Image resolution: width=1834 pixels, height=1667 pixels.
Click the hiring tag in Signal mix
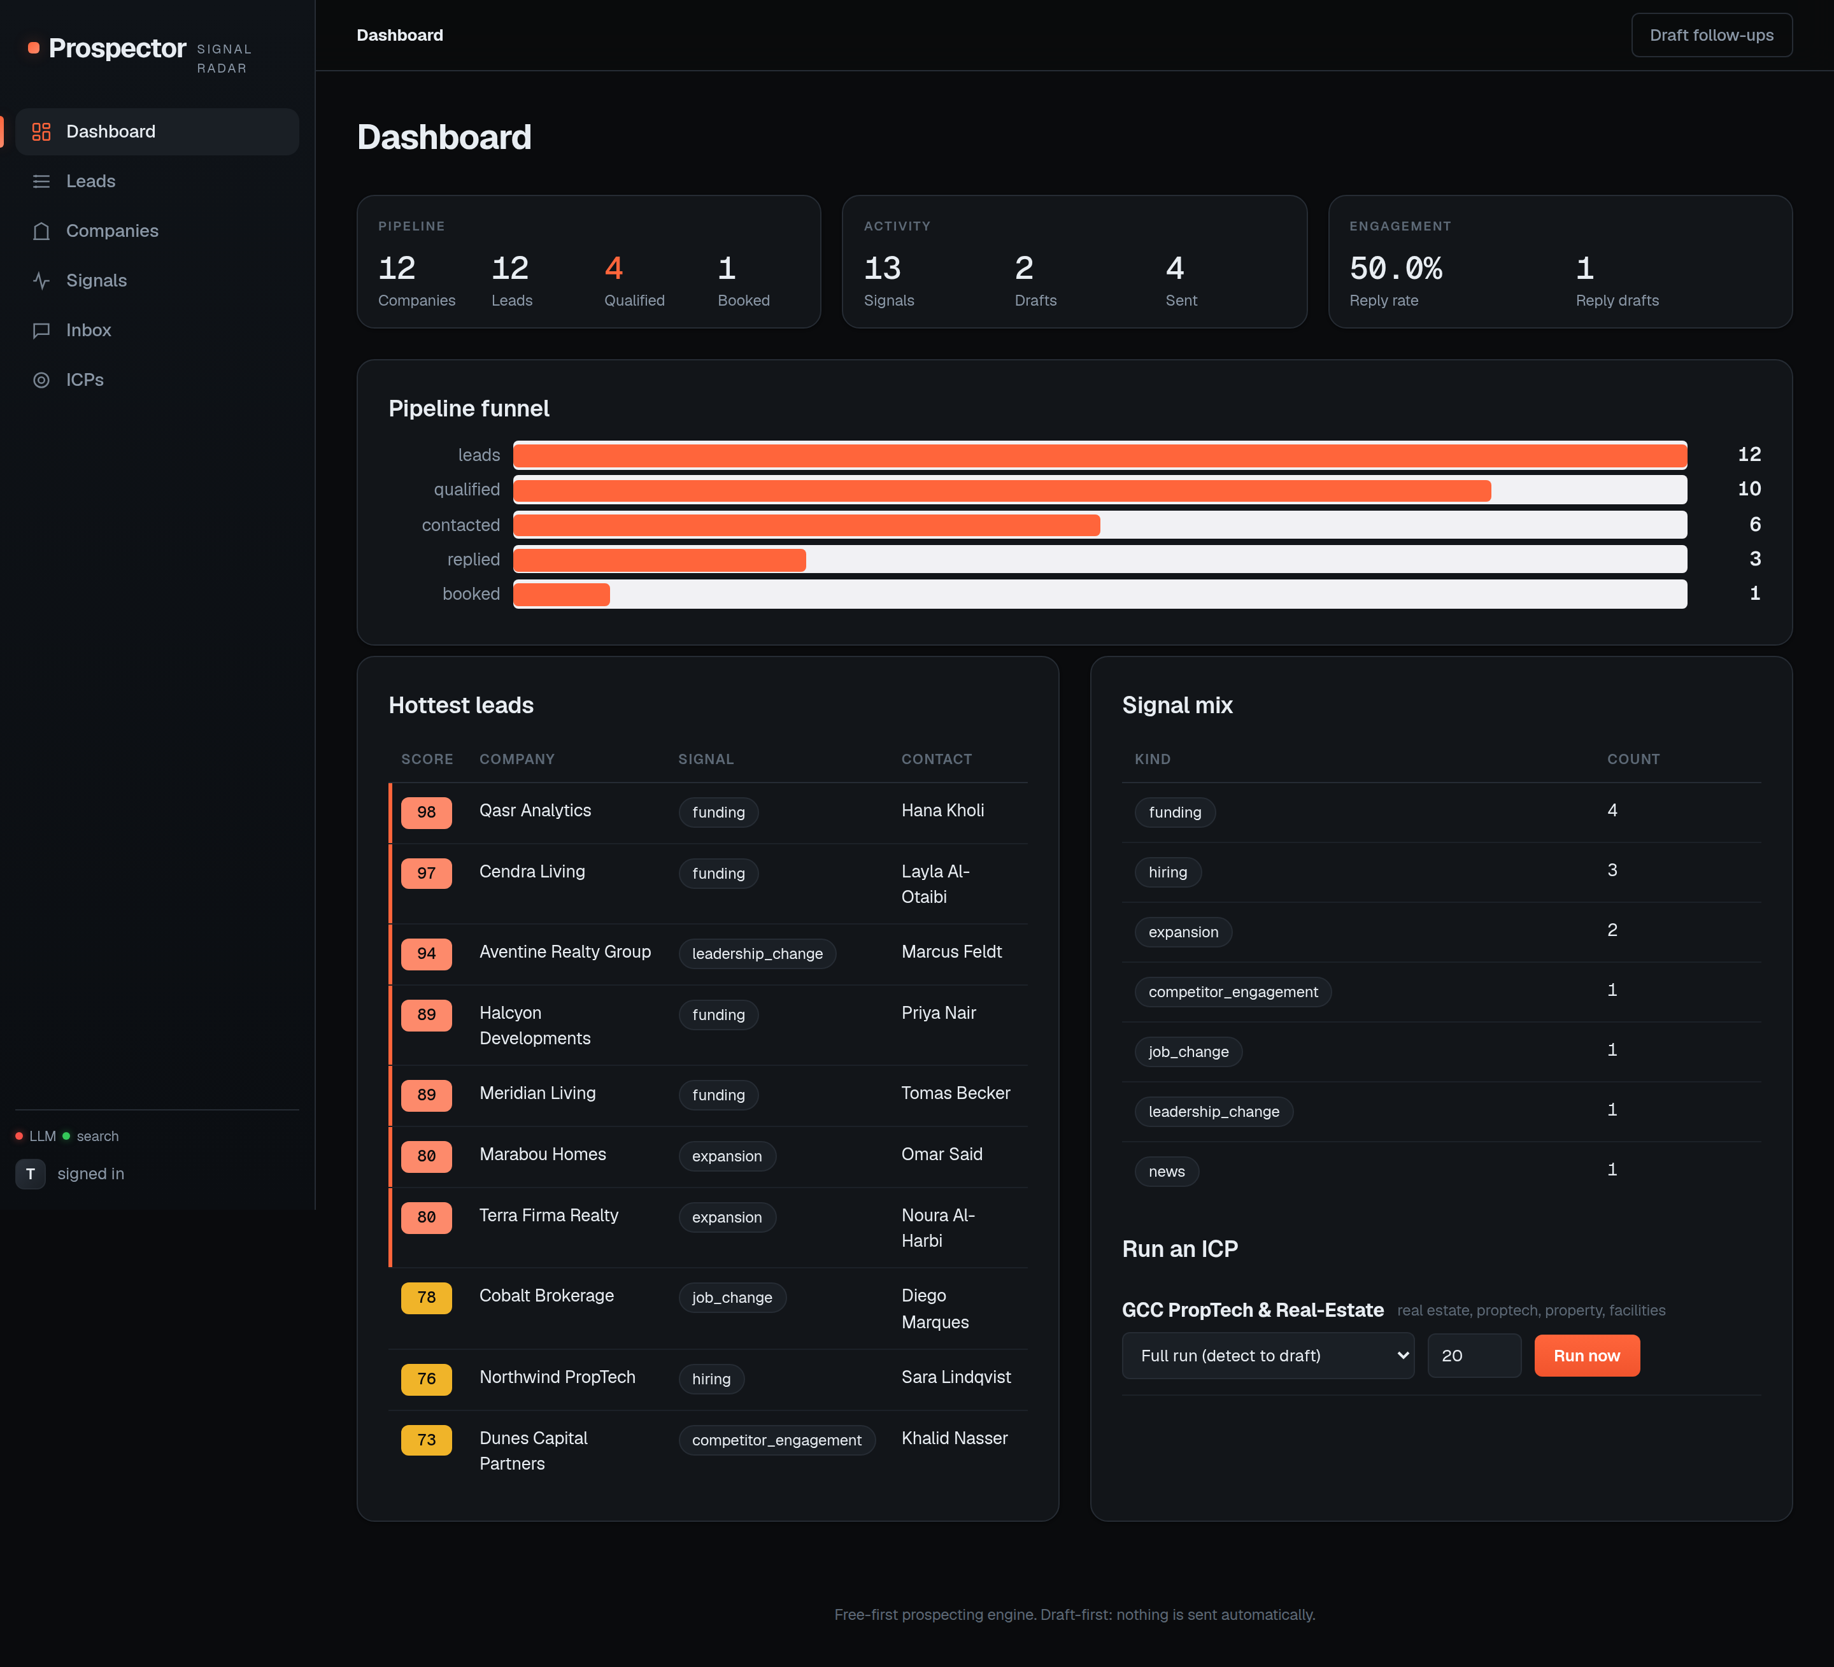point(1168,872)
